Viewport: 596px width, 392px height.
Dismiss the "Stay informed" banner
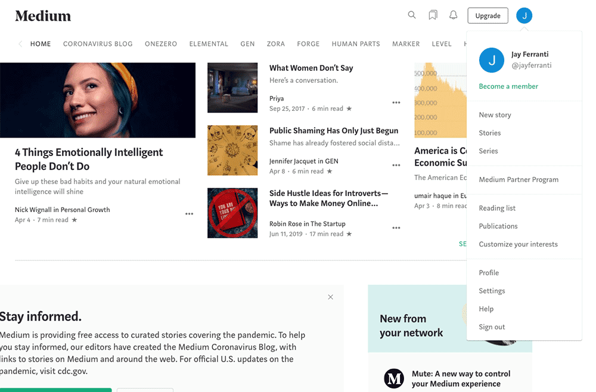tap(330, 297)
